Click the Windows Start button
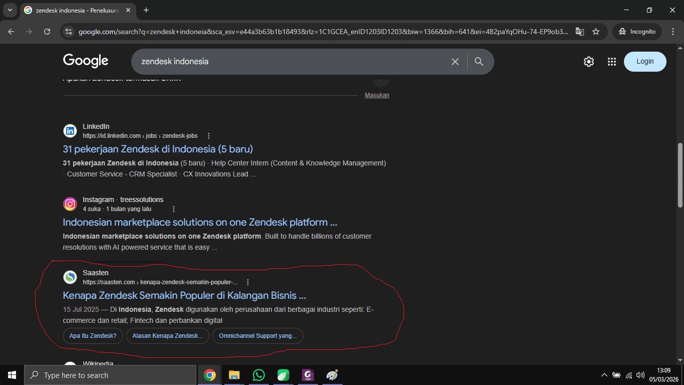 [12, 375]
